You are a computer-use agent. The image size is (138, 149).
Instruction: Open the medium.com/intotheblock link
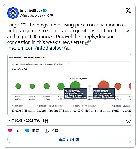point(39,48)
